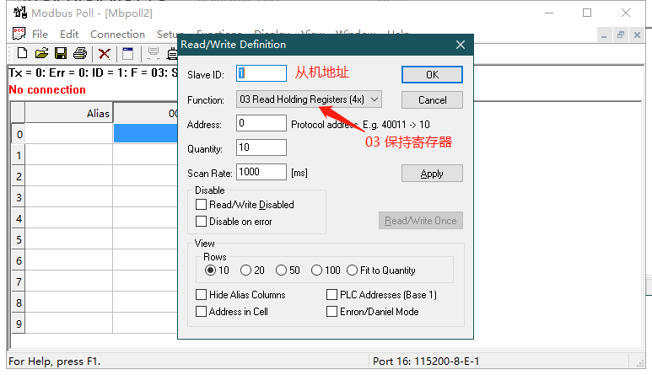
Task: Open the Connection menu
Action: 118,34
